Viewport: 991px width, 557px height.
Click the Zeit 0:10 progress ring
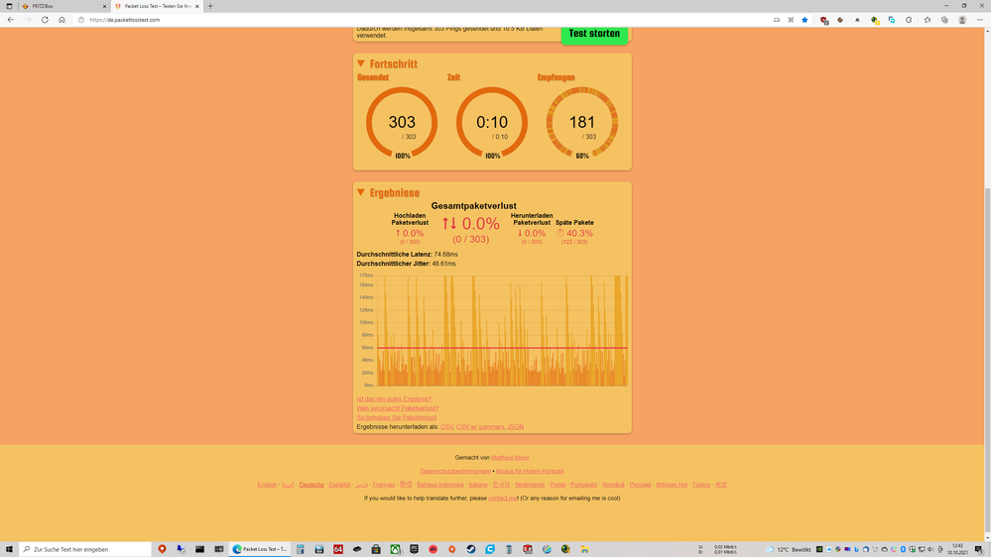(x=492, y=123)
